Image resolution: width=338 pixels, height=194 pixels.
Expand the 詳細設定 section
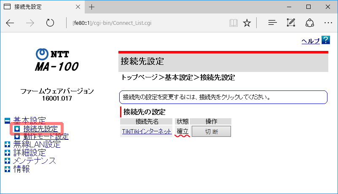7,153
